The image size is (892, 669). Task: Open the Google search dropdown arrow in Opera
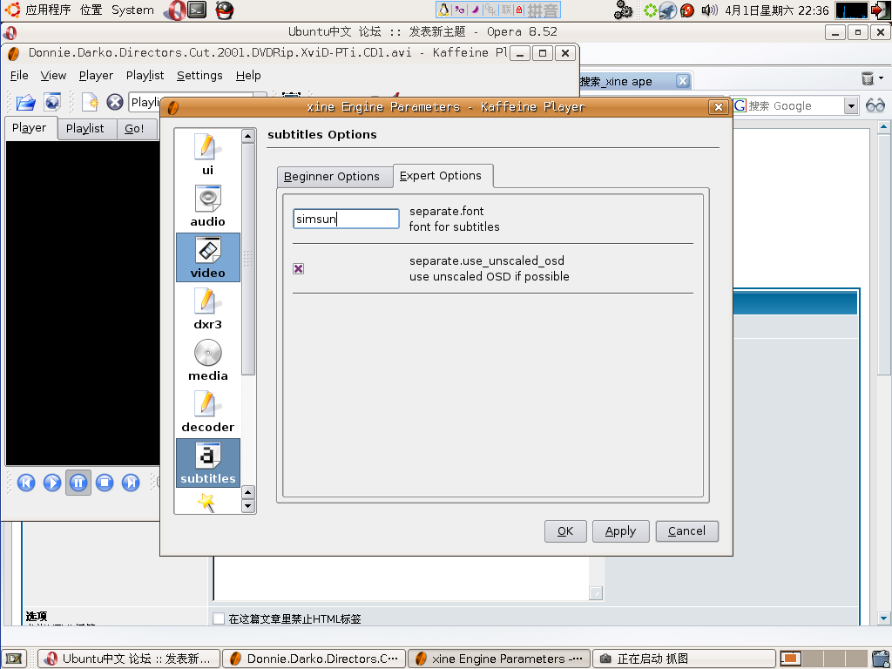tap(851, 105)
